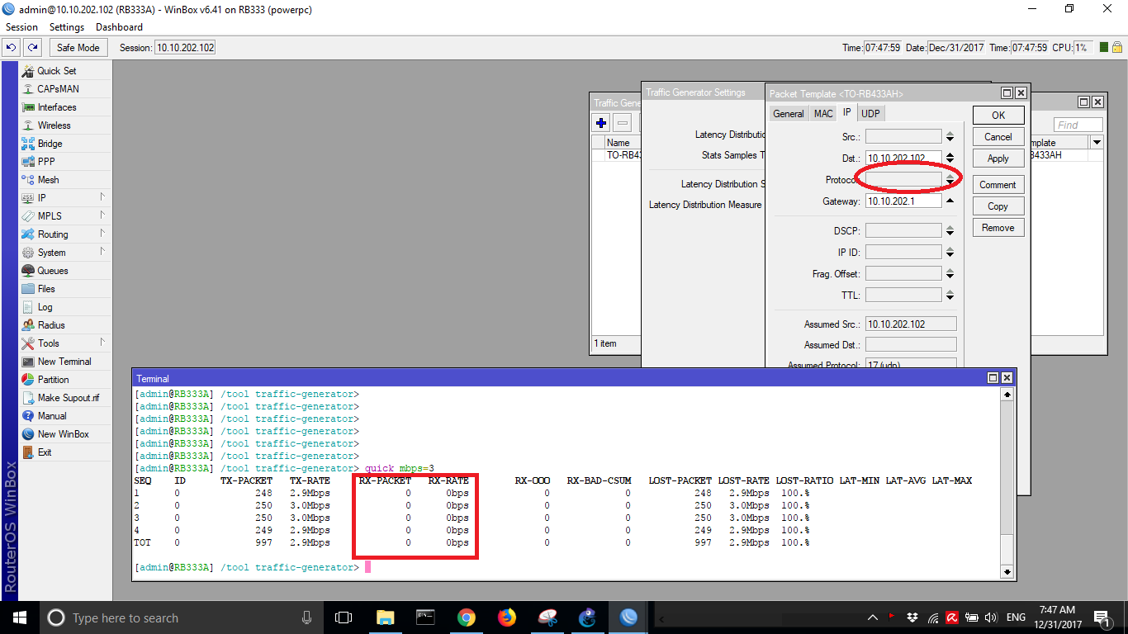Expand the Src. field arrows
This screenshot has height=634, width=1128.
point(950,137)
